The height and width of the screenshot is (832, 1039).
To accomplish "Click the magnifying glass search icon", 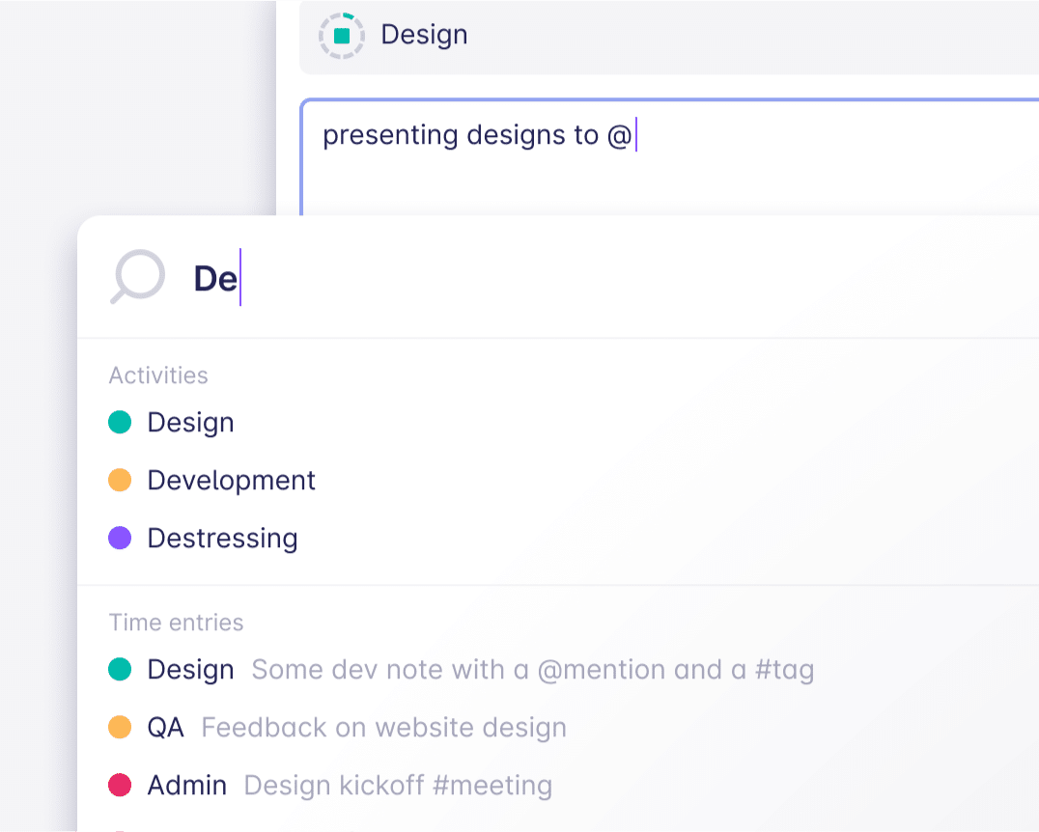I will point(138,277).
